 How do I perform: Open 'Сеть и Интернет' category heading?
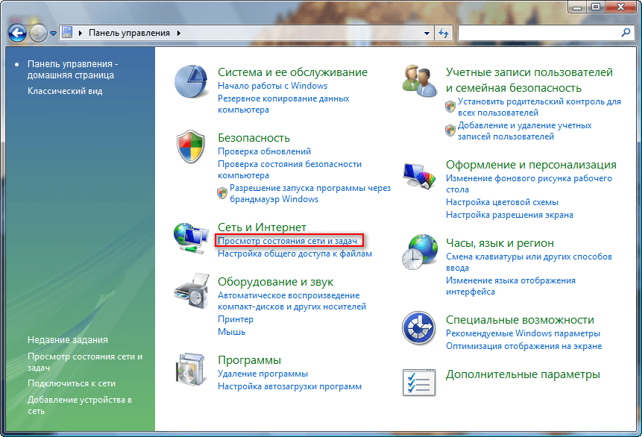click(262, 227)
